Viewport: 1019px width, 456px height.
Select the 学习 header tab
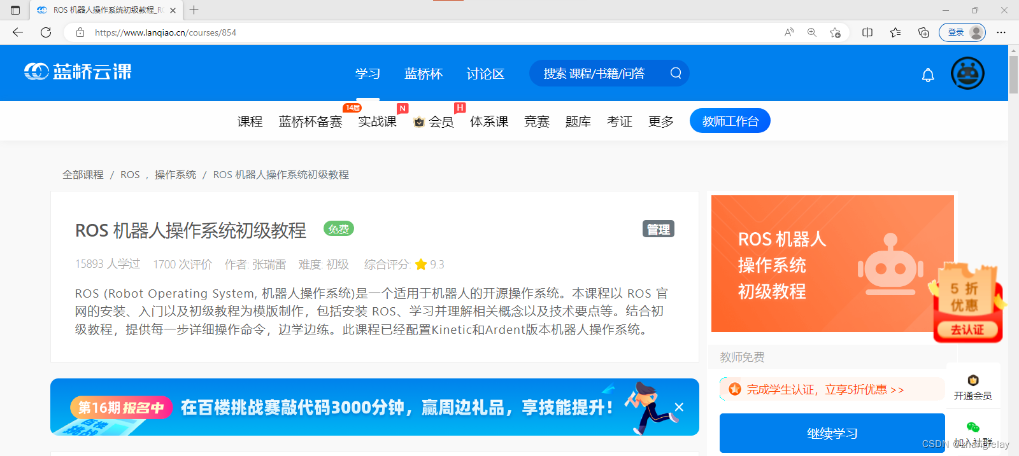[367, 74]
